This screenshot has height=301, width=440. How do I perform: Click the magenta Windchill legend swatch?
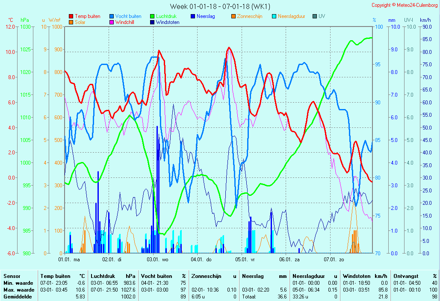coord(112,22)
